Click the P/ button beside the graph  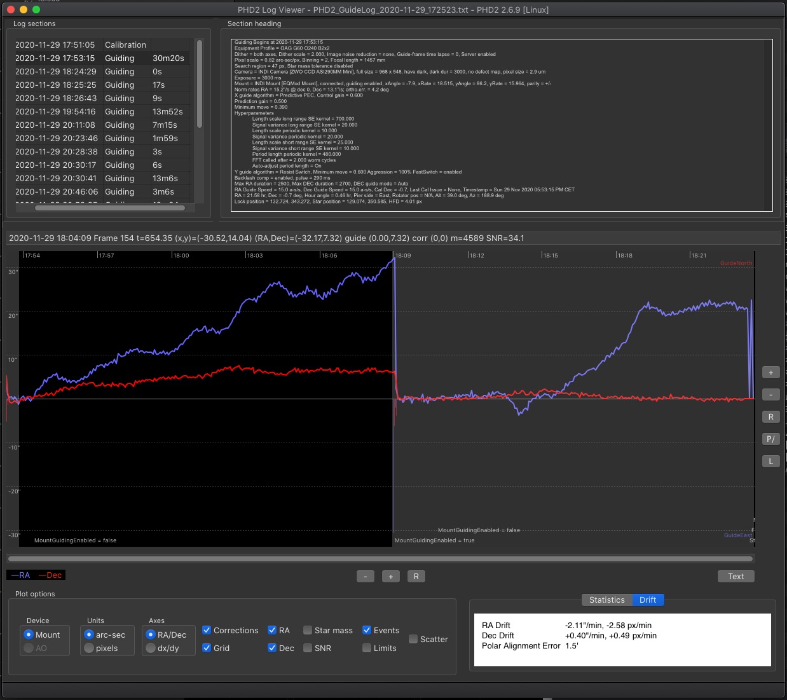click(x=770, y=439)
